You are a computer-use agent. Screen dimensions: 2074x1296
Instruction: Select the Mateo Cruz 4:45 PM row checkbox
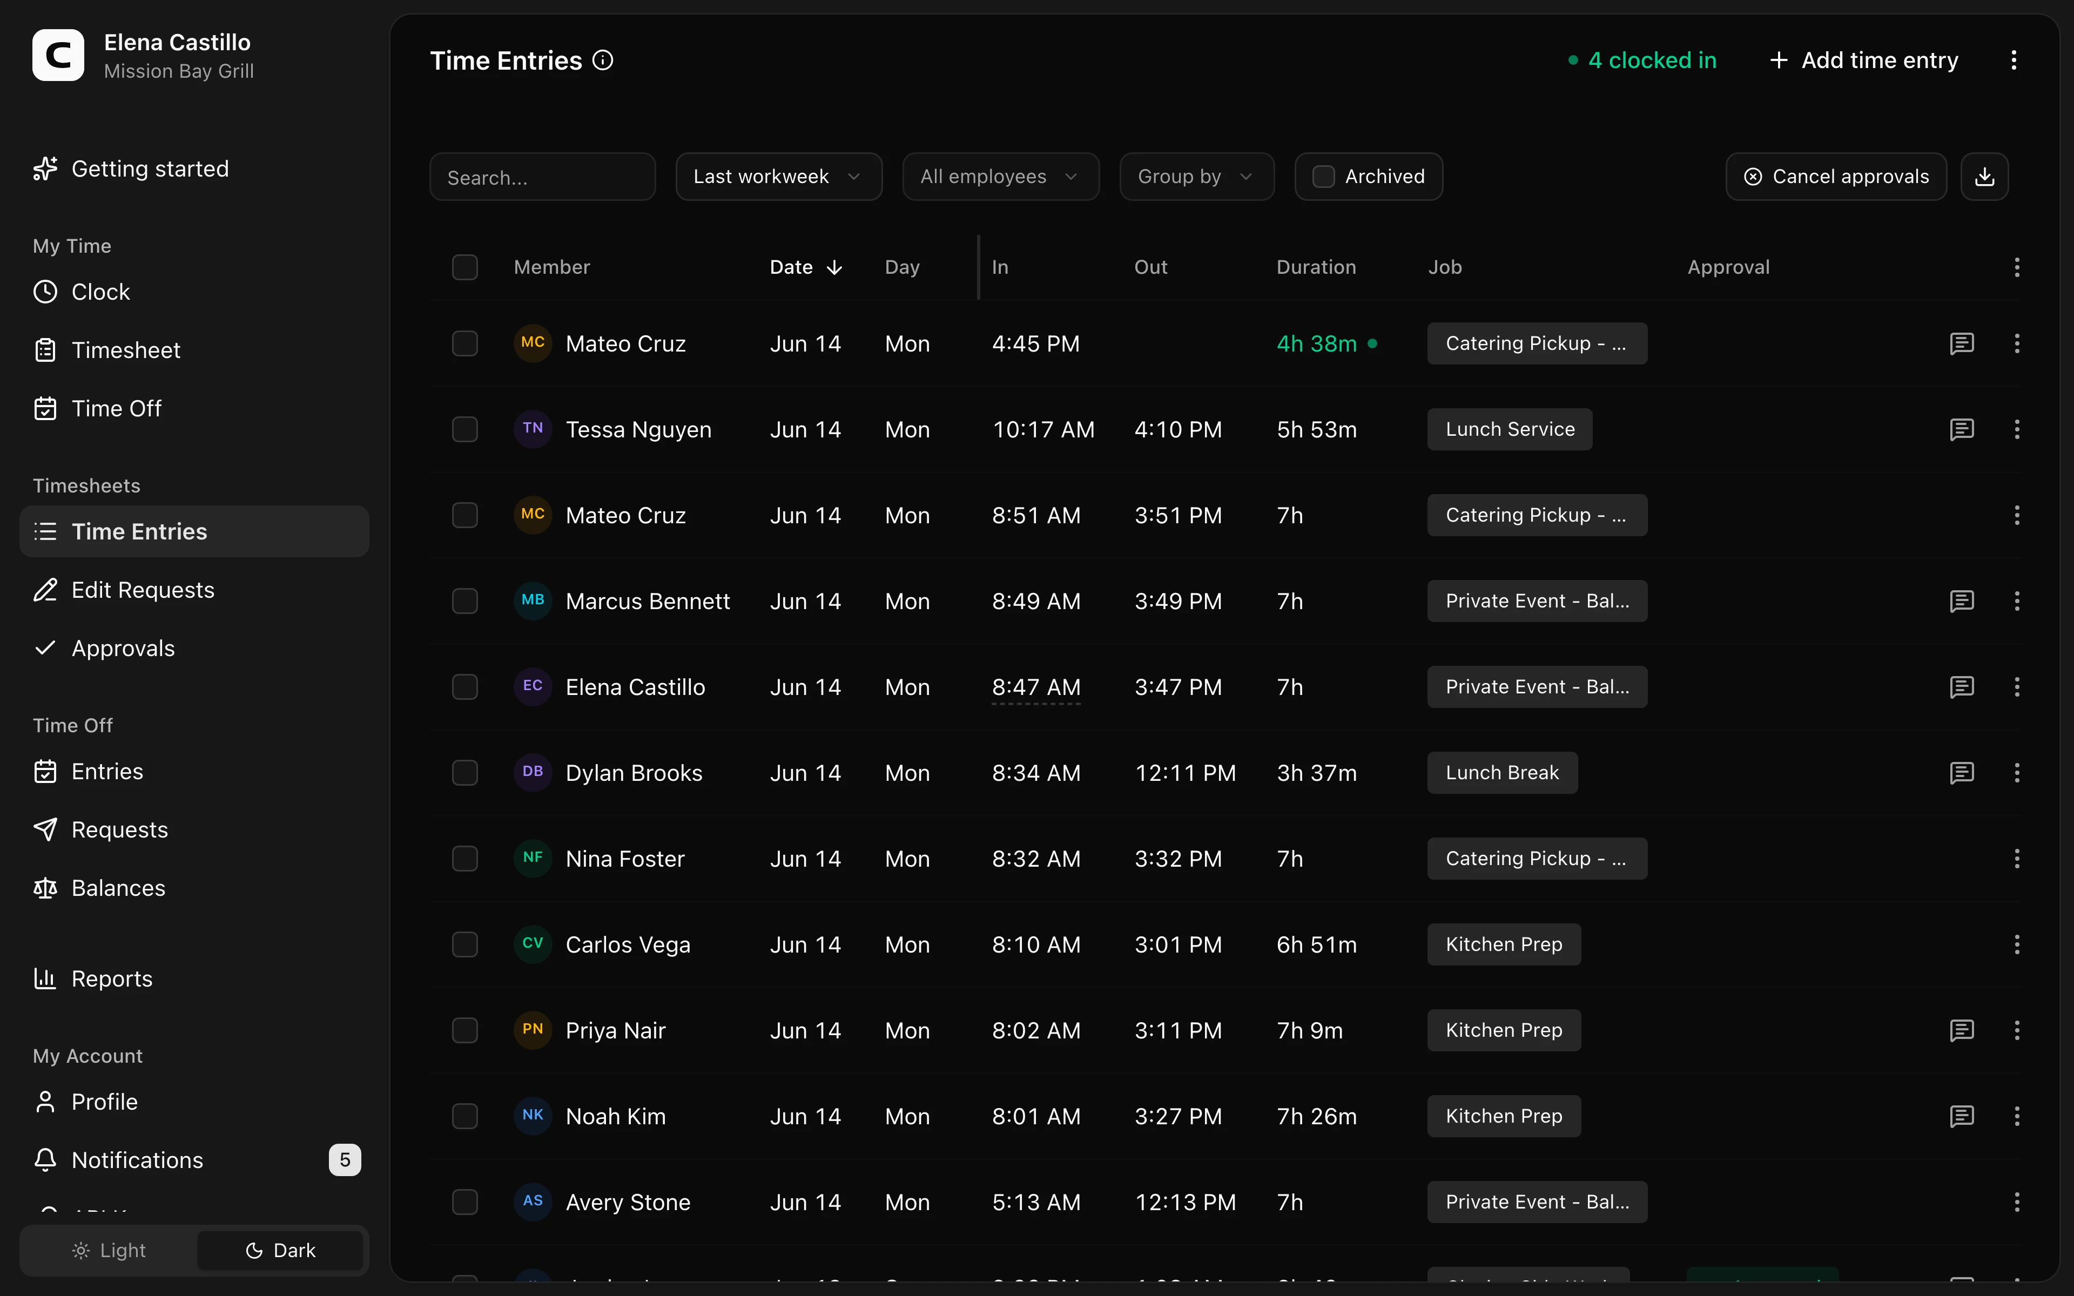[464, 344]
